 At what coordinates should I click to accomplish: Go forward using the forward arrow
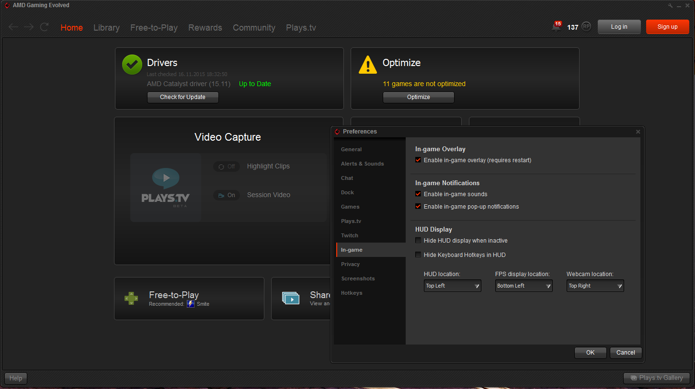pyautogui.click(x=29, y=27)
